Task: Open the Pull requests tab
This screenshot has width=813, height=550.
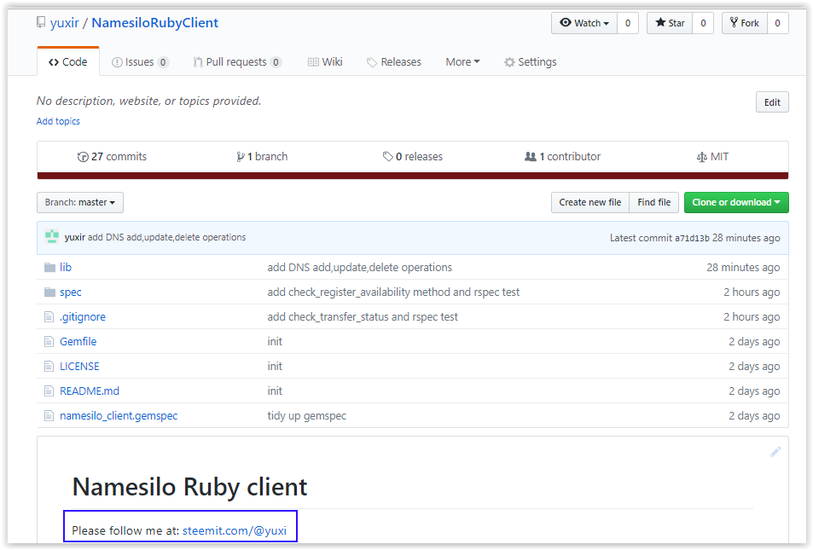Action: (x=237, y=62)
